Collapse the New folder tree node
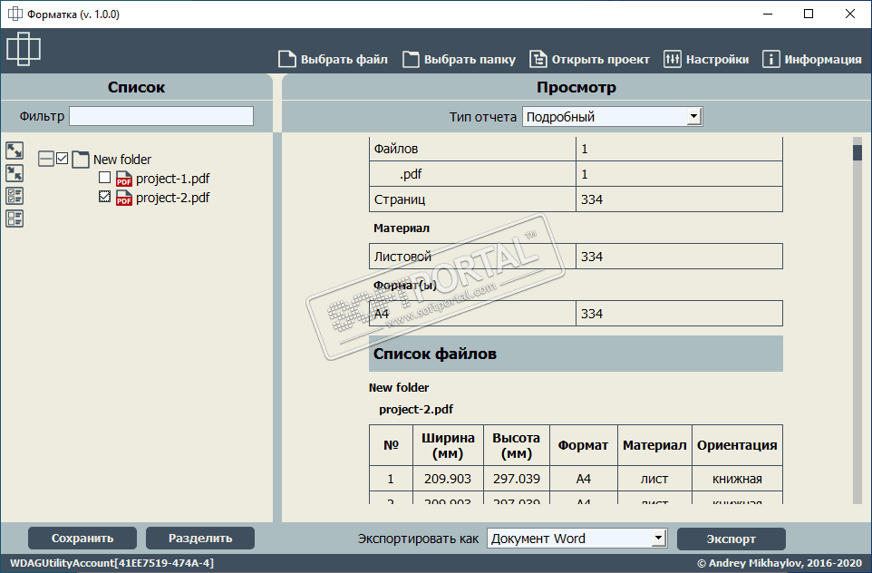Image resolution: width=872 pixels, height=573 pixels. coord(46,159)
